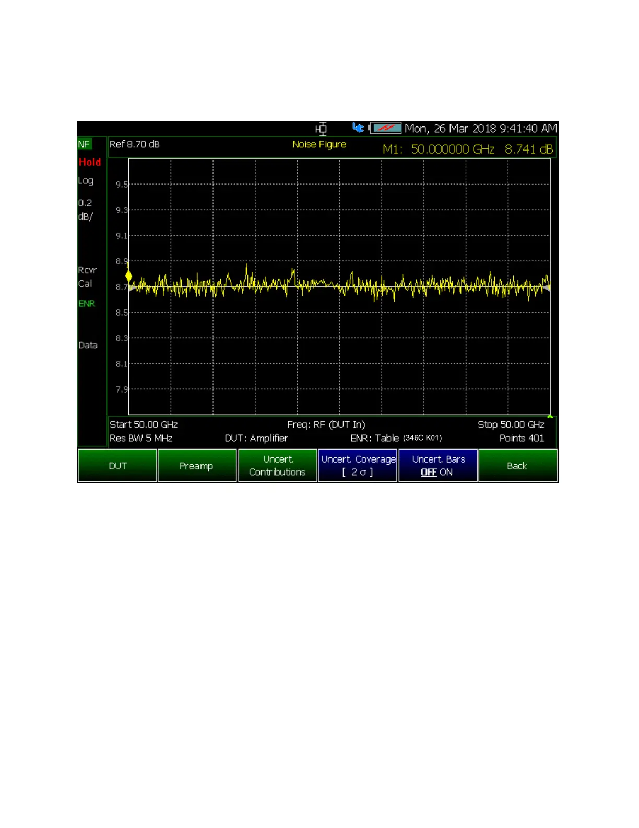
Task: Open the DUT softkey menu
Action: click(117, 466)
